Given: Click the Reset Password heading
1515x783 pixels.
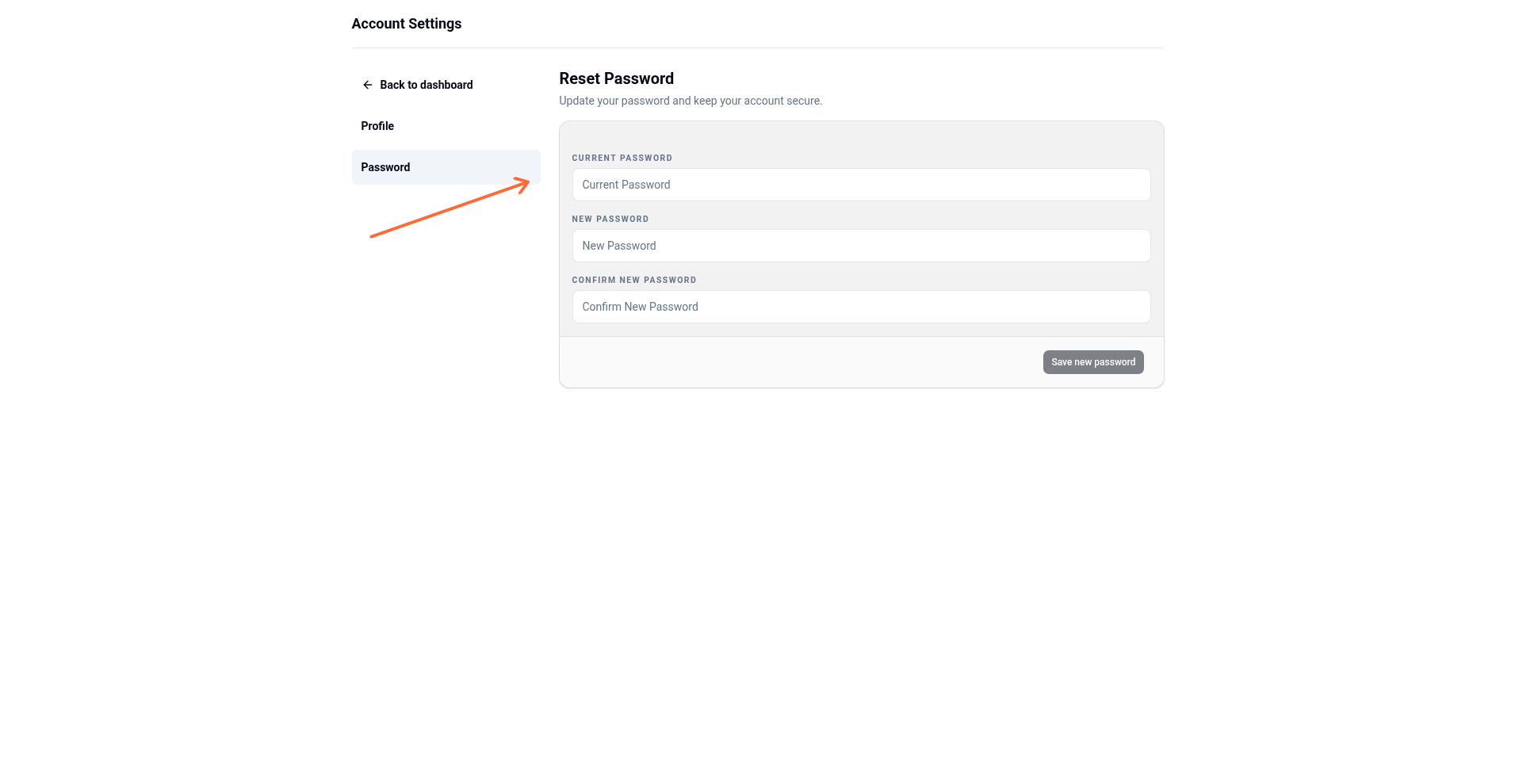Looking at the screenshot, I should click(x=617, y=78).
